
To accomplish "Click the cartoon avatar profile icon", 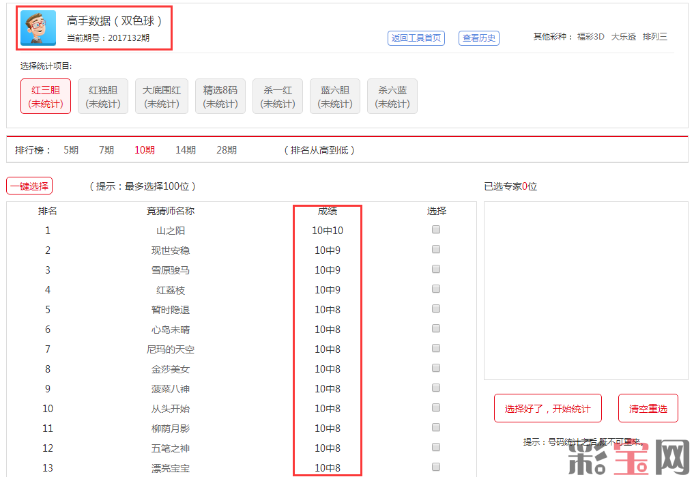I will [x=38, y=28].
